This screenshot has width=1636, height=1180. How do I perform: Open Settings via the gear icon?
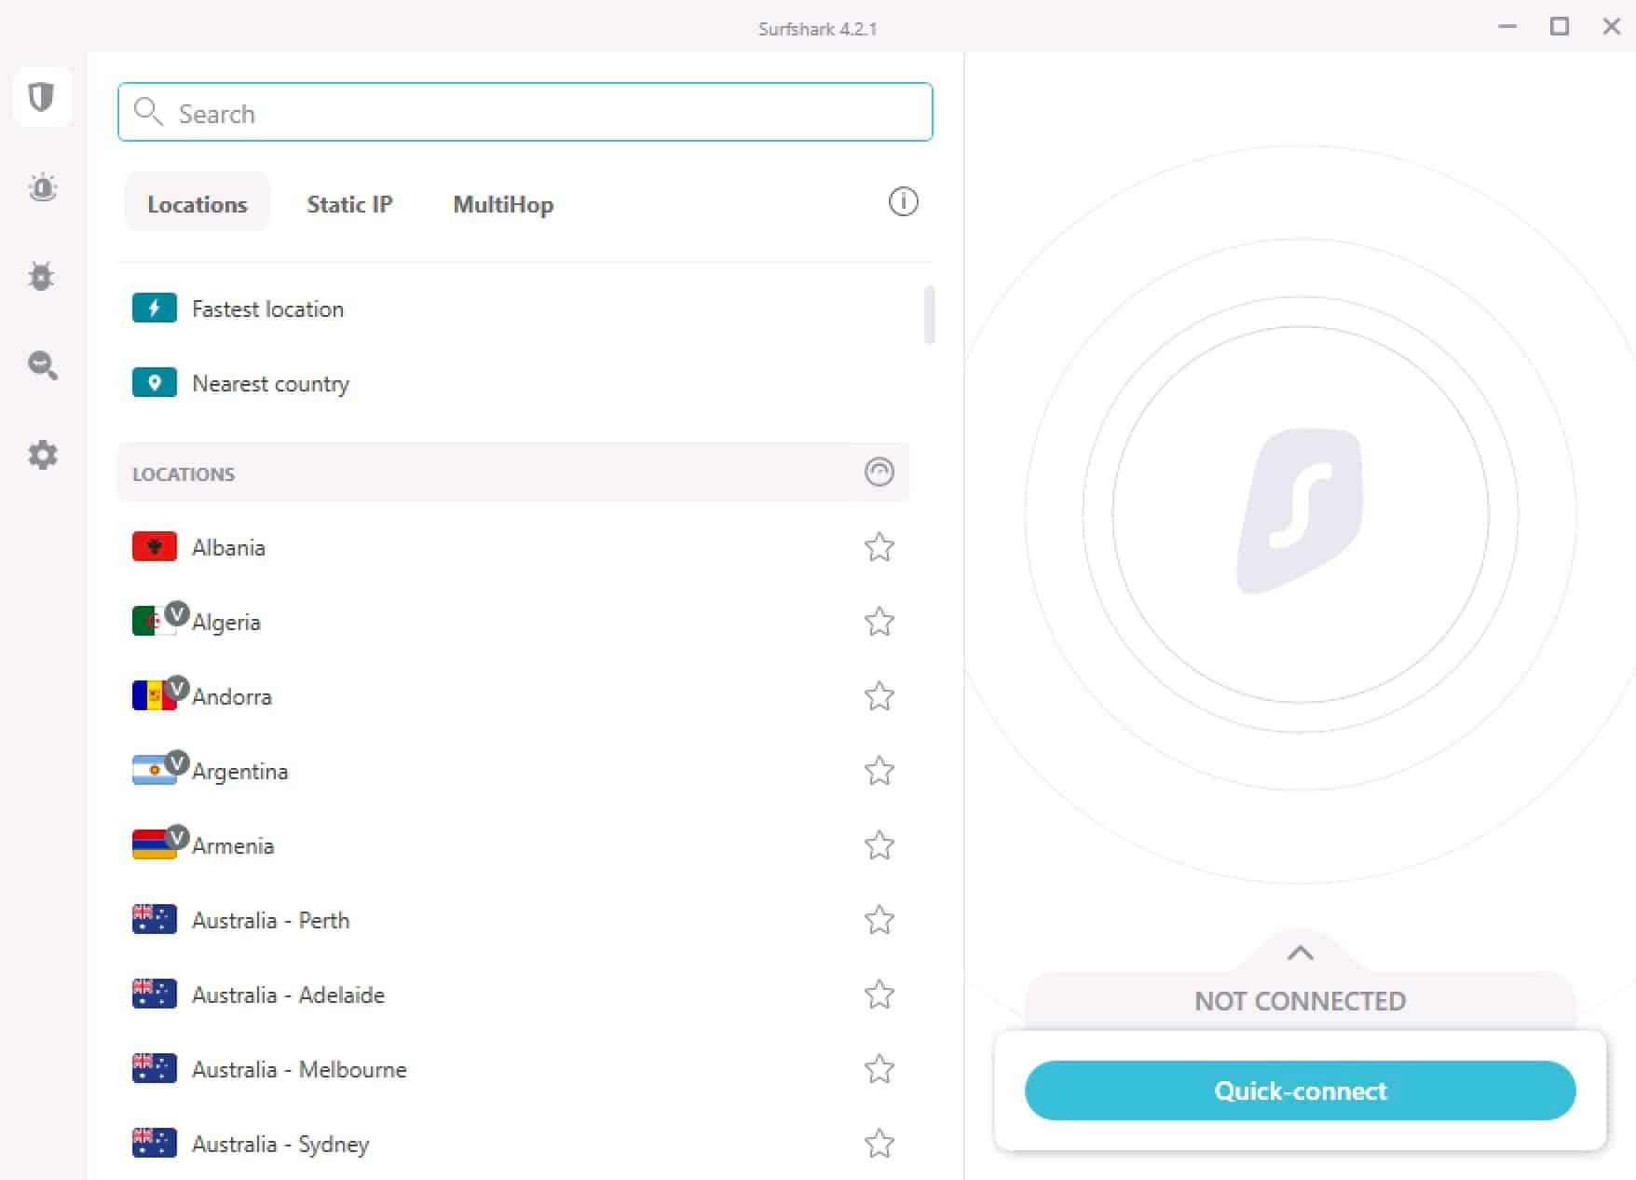pos(42,455)
